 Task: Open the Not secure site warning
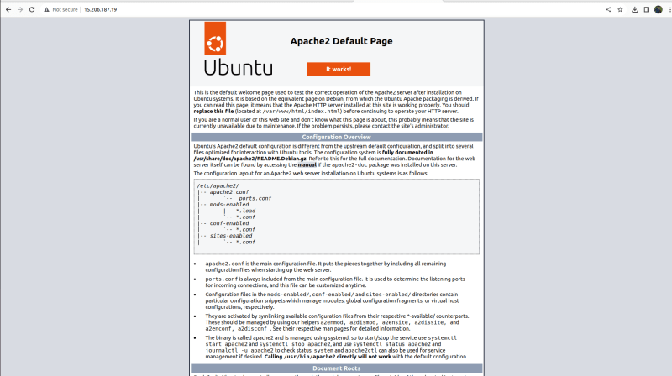click(x=60, y=9)
